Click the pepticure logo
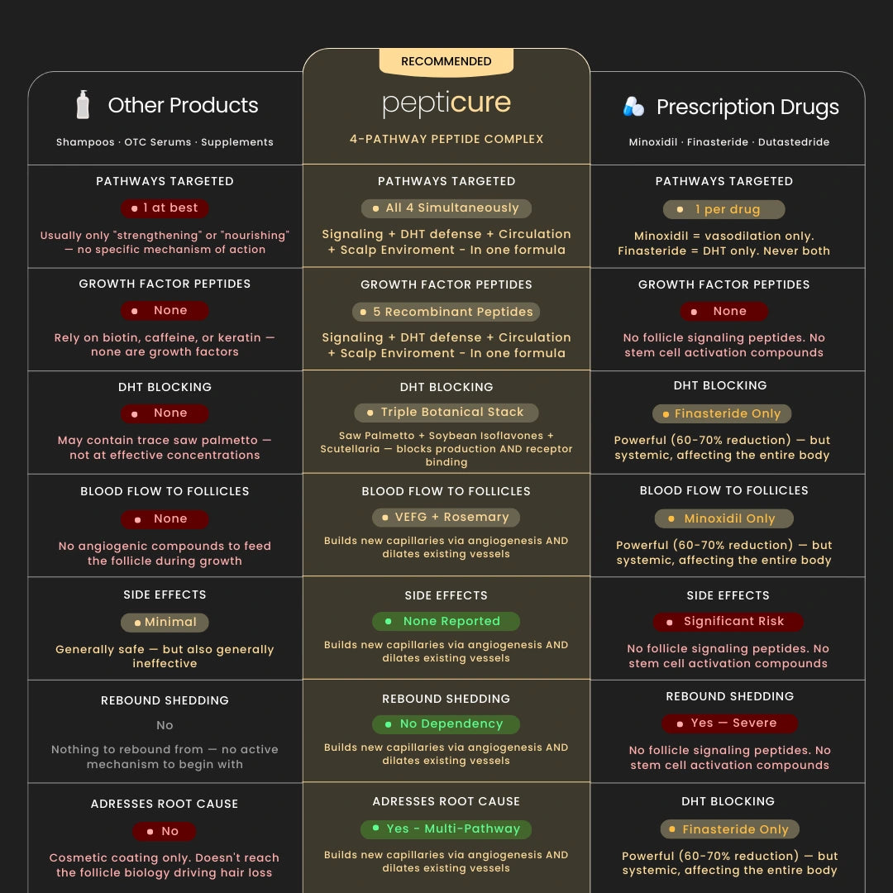The height and width of the screenshot is (893, 893). (x=446, y=104)
